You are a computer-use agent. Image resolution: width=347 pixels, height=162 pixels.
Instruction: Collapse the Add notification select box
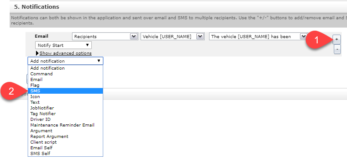pos(65,61)
